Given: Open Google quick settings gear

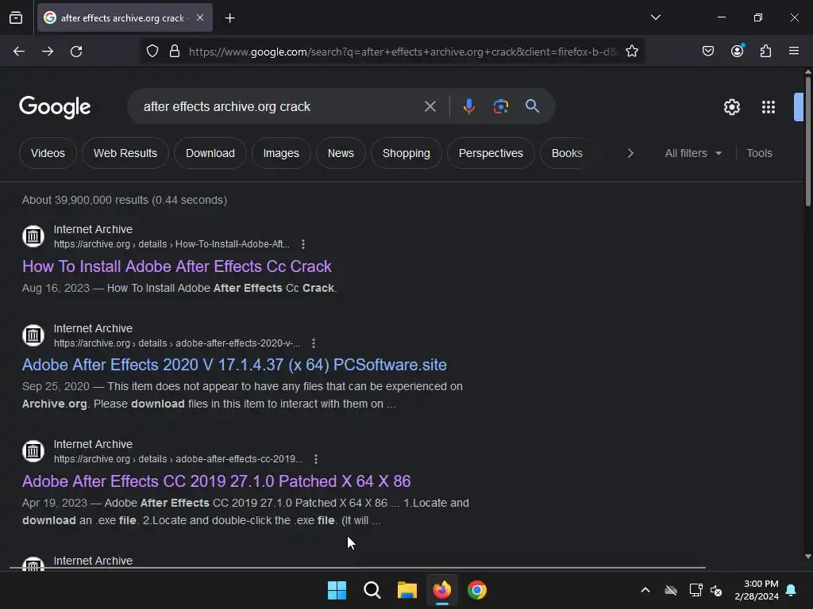Looking at the screenshot, I should pyautogui.click(x=731, y=107).
